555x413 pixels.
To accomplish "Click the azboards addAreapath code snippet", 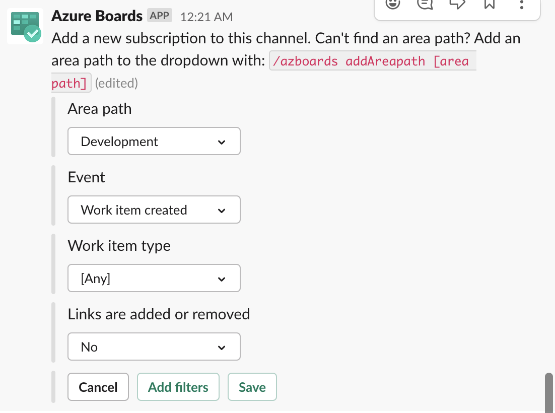I will coord(373,60).
